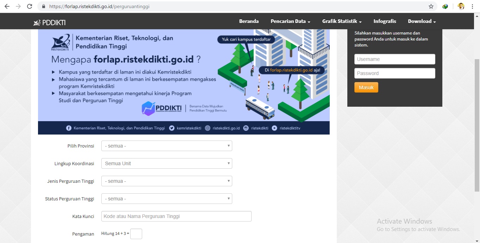480x243 pixels.
Task: Click the Kata Kunci search field
Action: [x=176, y=216]
